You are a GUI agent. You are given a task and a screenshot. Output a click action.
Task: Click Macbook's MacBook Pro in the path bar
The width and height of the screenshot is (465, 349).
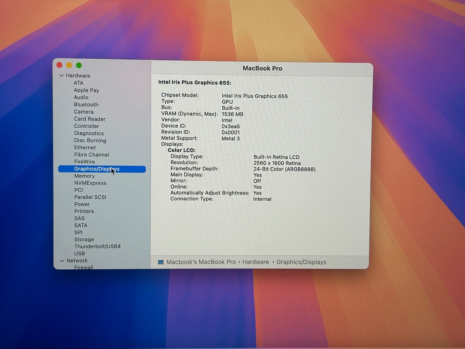tap(201, 262)
